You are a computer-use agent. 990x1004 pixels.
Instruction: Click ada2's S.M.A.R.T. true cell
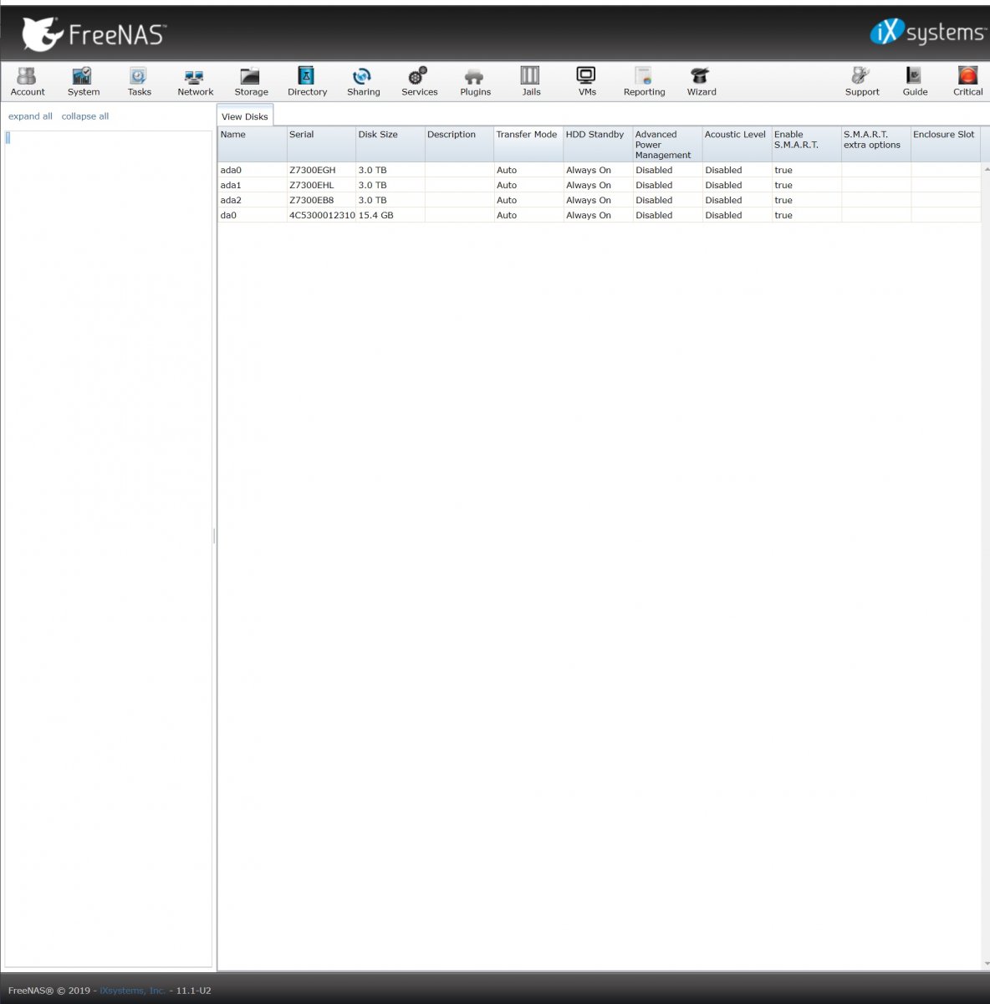pos(806,200)
